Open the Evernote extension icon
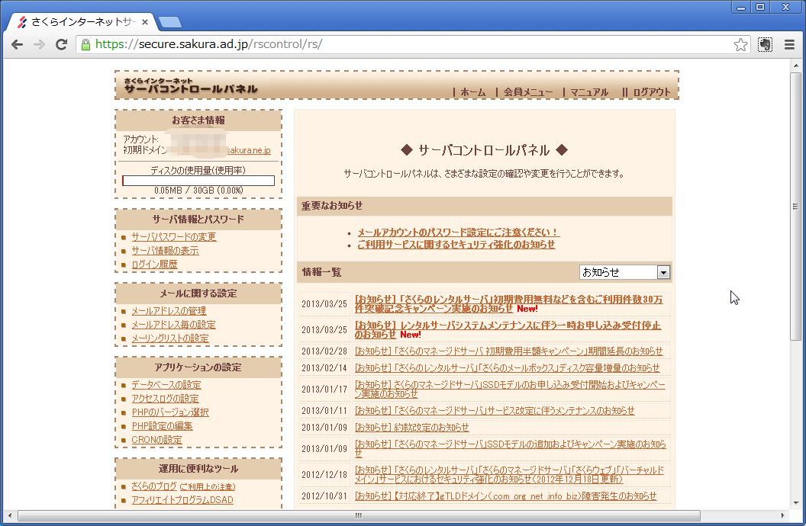 [765, 45]
